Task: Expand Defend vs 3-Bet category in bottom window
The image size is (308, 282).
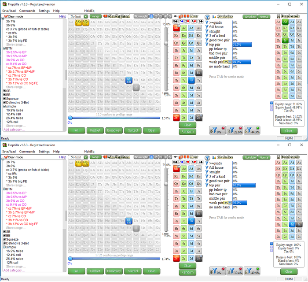Action: 4,243
